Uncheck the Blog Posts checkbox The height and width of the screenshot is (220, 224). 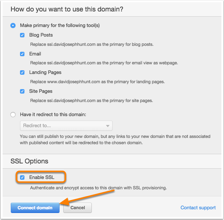point(22,35)
